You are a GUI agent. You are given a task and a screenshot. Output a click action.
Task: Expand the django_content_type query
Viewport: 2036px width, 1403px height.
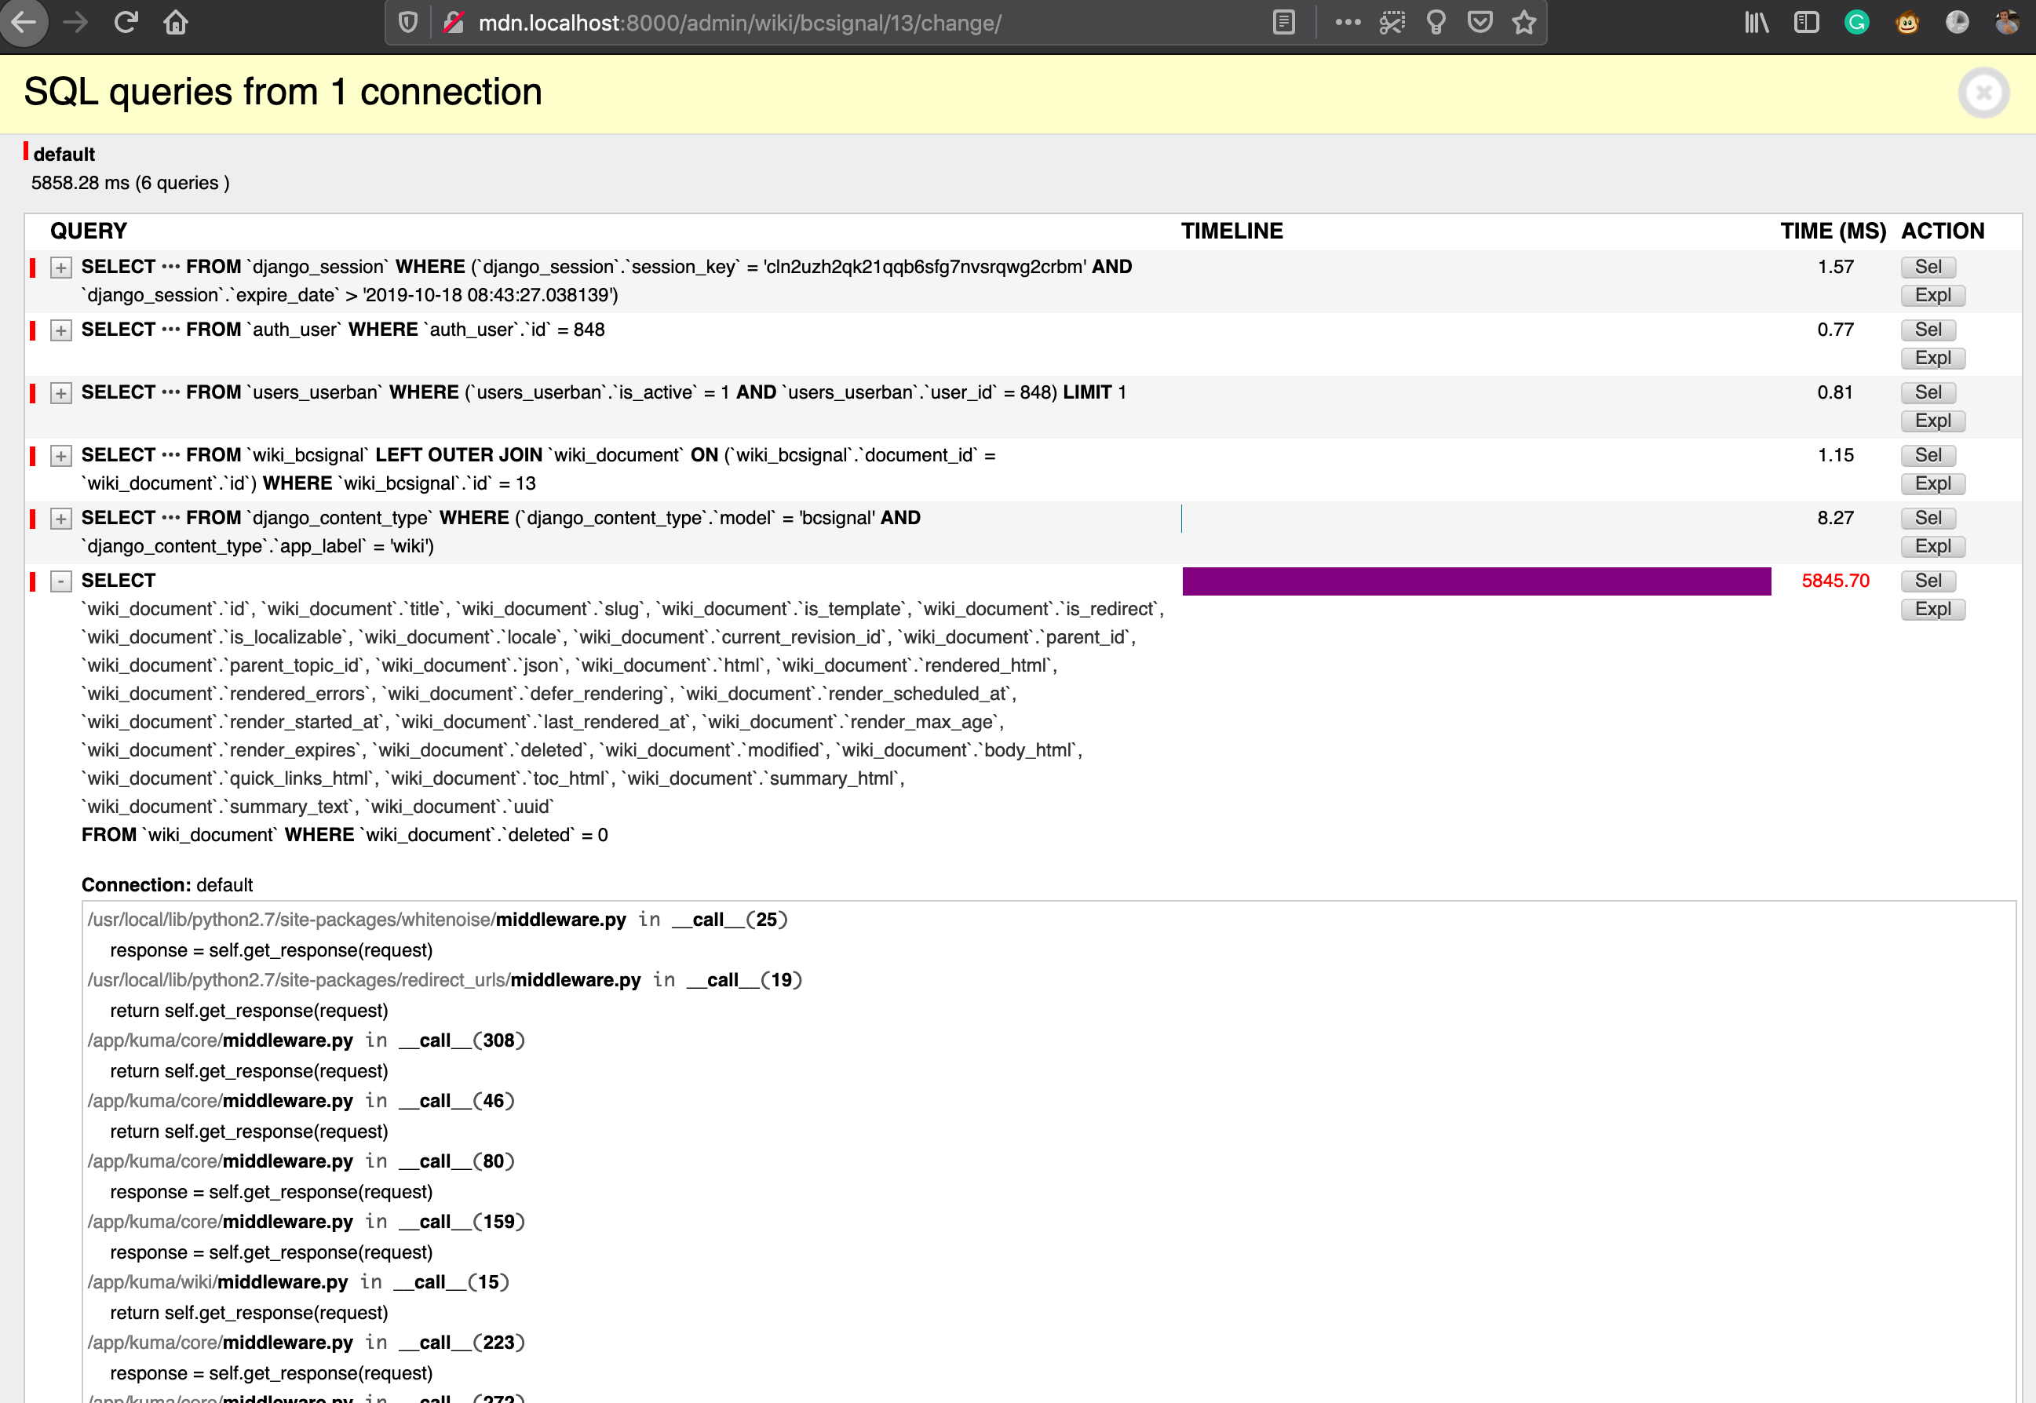(x=60, y=519)
